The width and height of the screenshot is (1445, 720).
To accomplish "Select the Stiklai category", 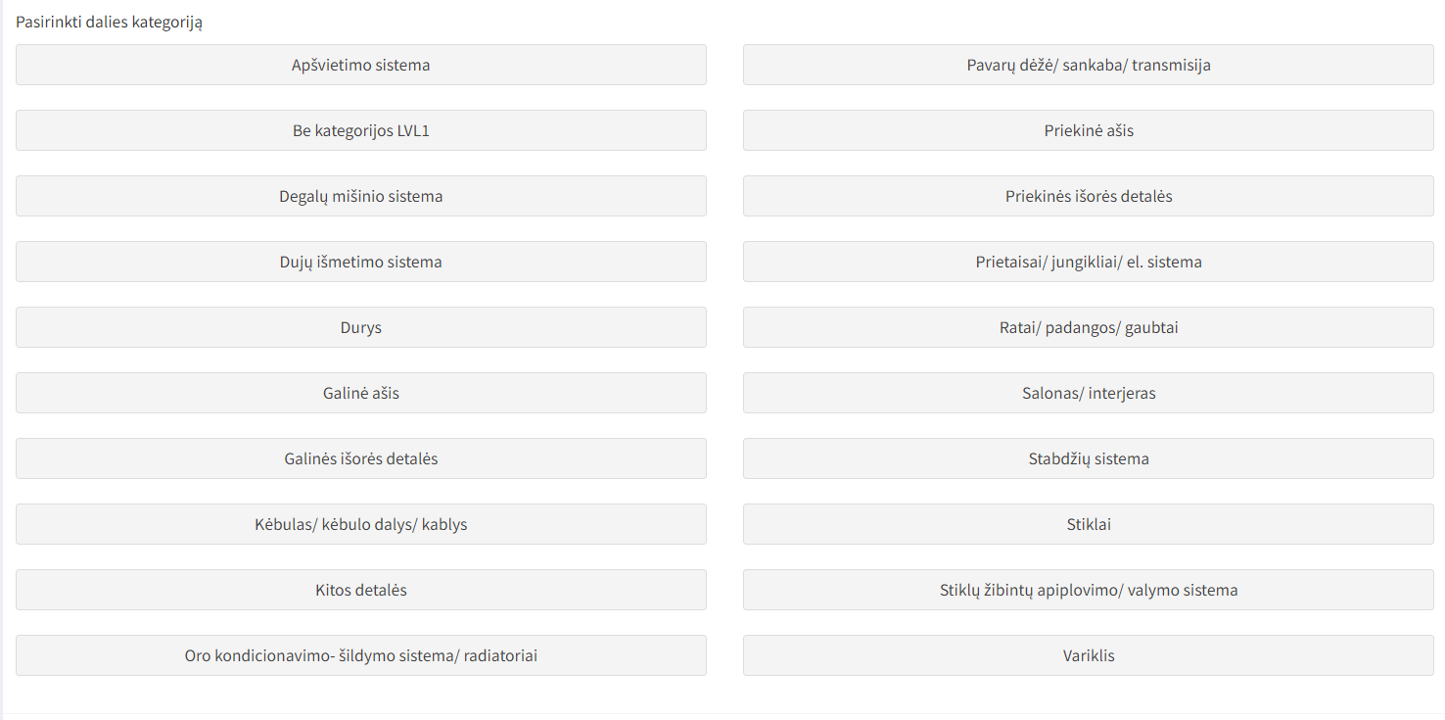I will [x=1089, y=524].
